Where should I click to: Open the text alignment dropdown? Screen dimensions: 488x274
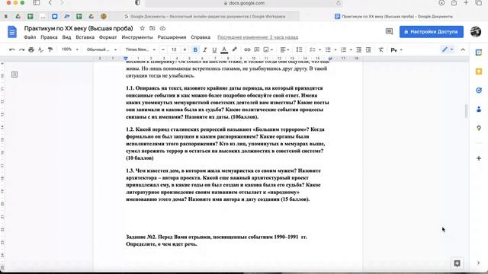coord(284,49)
